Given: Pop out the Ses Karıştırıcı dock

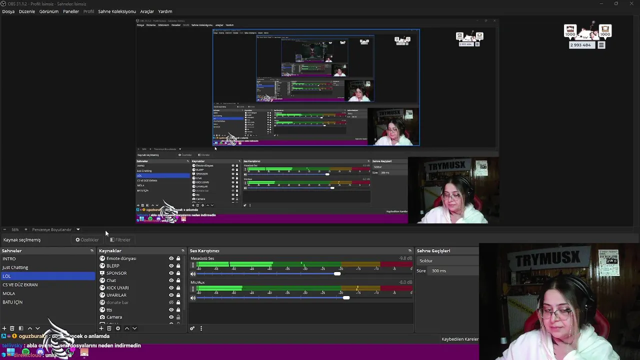Looking at the screenshot, I should (x=410, y=250).
